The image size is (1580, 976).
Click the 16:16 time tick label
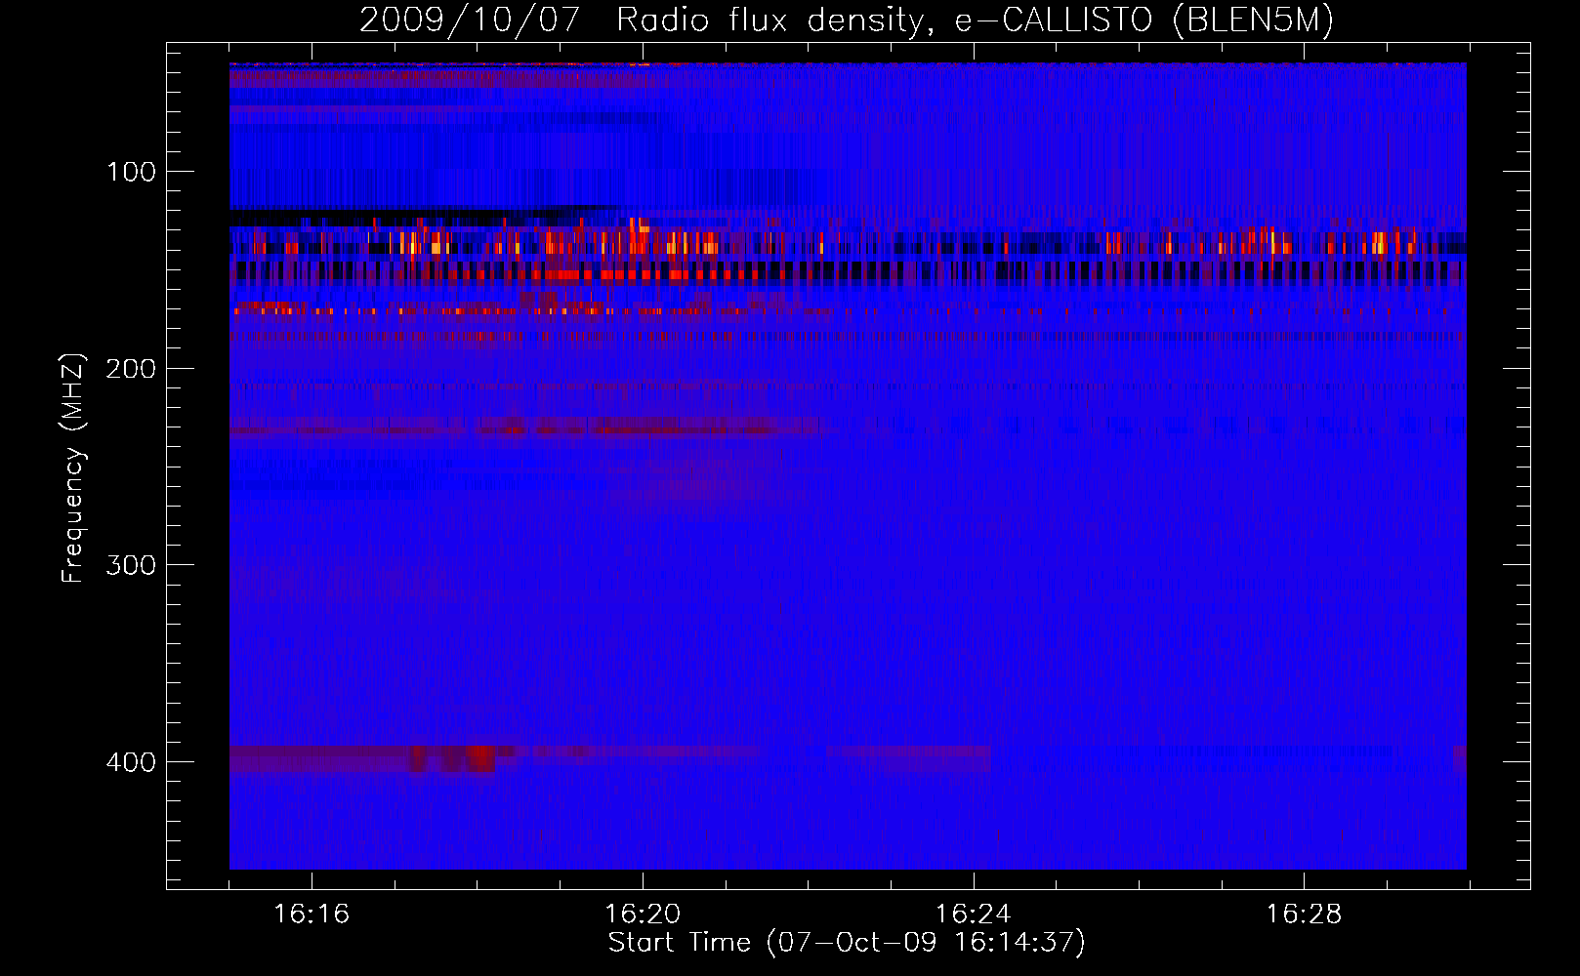point(312,914)
